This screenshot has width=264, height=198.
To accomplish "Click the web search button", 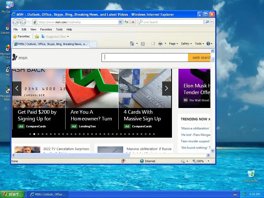I will (199, 57).
